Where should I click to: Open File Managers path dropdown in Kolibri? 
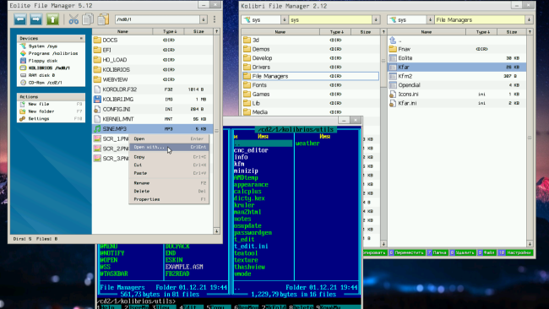click(x=529, y=20)
